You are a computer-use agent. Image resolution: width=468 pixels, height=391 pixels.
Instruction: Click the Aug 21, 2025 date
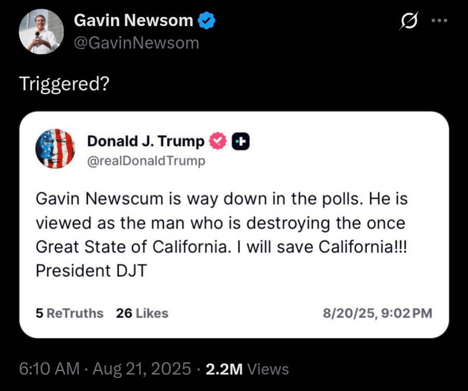(x=142, y=368)
